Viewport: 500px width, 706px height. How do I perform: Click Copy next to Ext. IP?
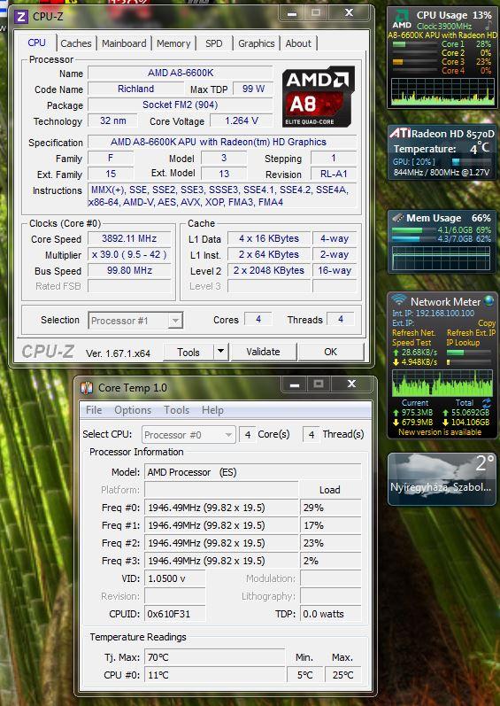(x=487, y=322)
